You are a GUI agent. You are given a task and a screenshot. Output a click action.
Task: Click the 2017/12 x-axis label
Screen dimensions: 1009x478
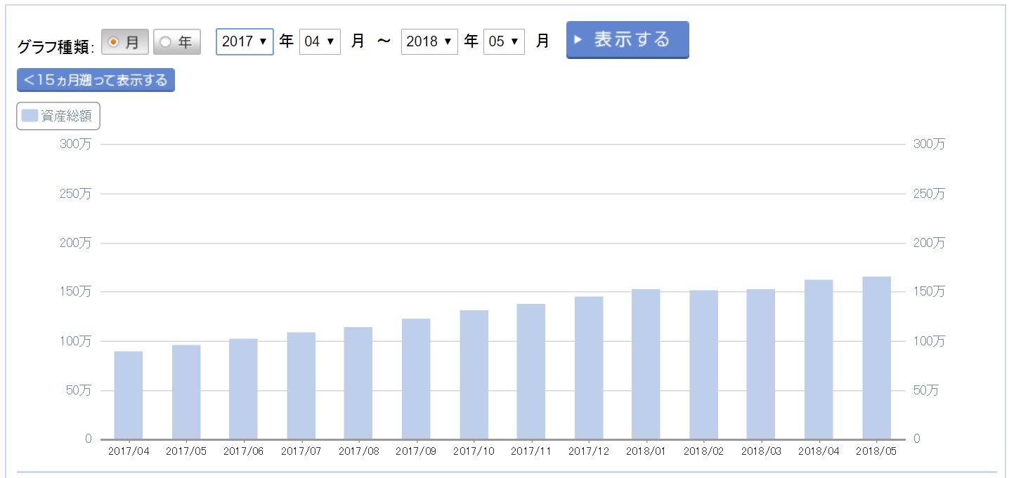(589, 451)
